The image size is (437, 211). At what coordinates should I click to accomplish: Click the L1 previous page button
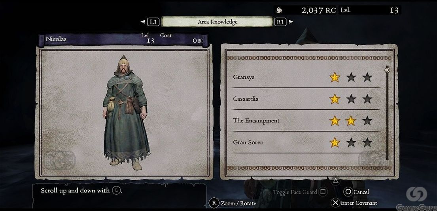[x=153, y=22]
